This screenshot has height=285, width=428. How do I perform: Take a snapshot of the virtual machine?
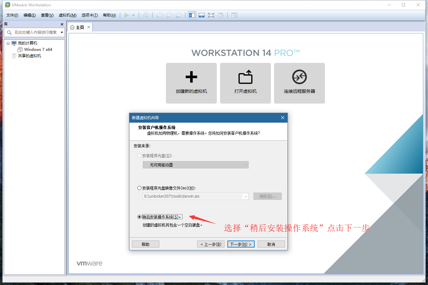coord(159,15)
